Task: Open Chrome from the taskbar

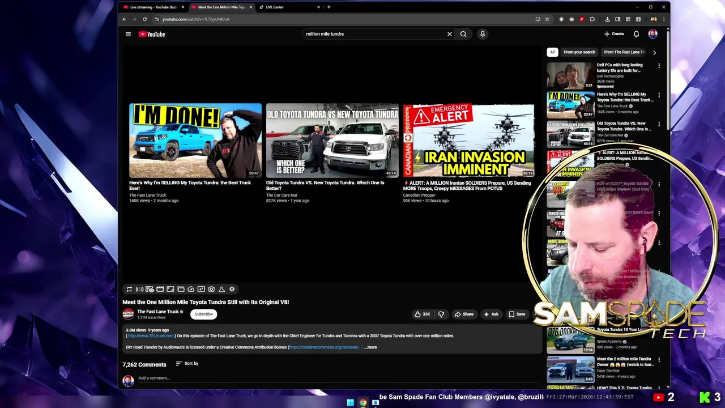Action: pos(362,403)
